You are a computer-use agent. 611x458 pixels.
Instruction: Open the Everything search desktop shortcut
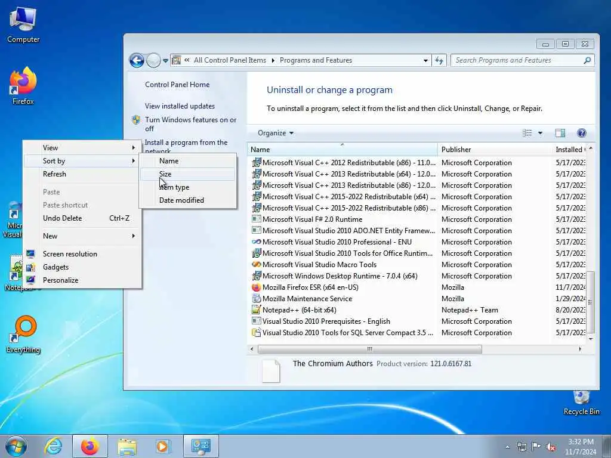pyautogui.click(x=23, y=334)
